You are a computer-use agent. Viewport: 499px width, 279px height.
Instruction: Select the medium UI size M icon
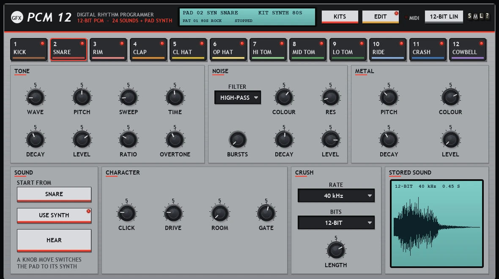[x=475, y=16]
